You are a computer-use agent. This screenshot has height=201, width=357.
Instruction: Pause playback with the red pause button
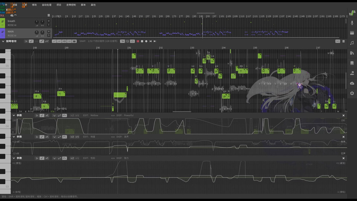(138, 41)
